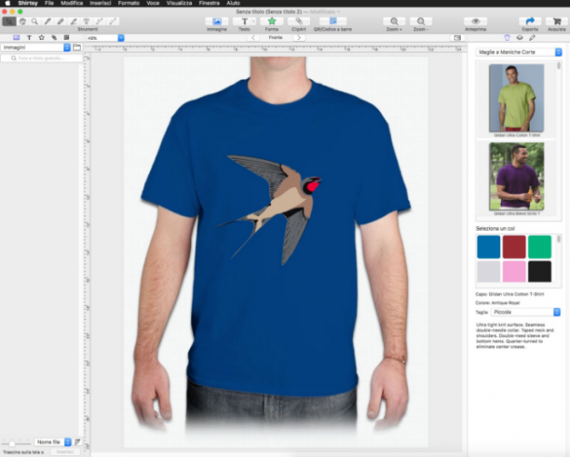The image size is (570, 457).
Task: Insert text with the Testo button
Action: pyautogui.click(x=244, y=24)
